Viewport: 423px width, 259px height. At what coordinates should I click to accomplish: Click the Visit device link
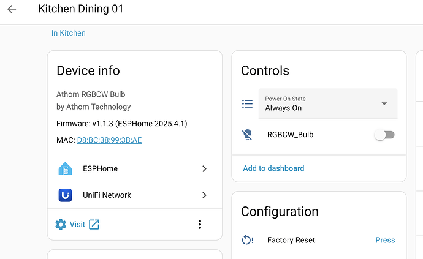click(x=77, y=225)
